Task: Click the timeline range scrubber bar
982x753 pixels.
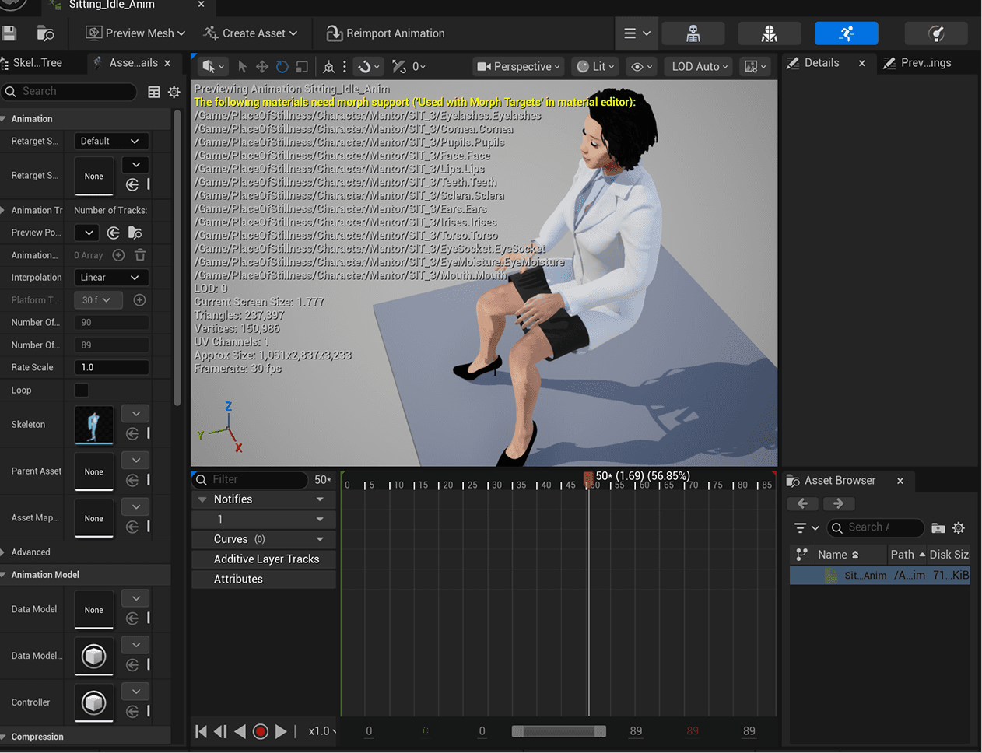Action: (558, 731)
